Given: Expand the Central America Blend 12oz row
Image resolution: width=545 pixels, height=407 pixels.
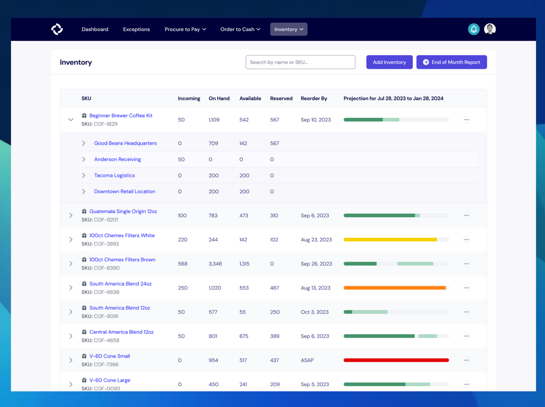Looking at the screenshot, I should (71, 336).
